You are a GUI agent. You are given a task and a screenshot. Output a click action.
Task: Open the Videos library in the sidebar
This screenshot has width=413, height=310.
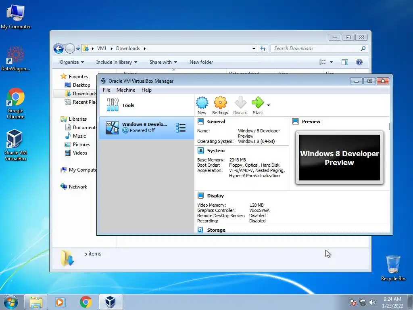pos(80,153)
